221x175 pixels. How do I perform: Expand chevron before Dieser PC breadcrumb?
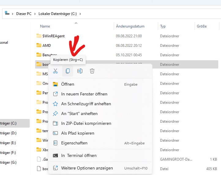13,14
